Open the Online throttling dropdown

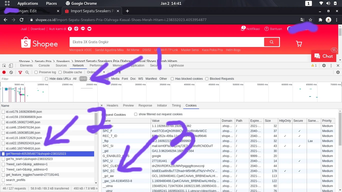[96, 72]
